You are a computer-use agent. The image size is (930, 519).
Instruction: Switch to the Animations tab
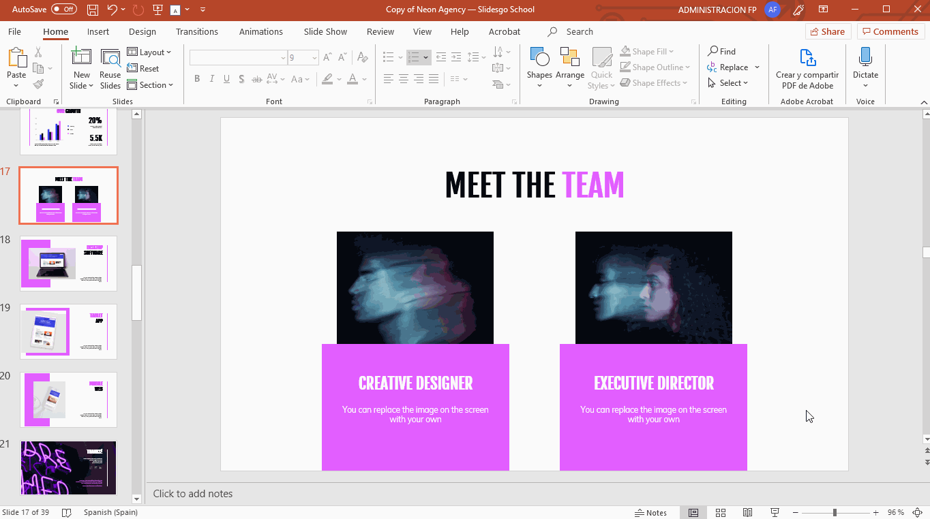pyautogui.click(x=260, y=31)
